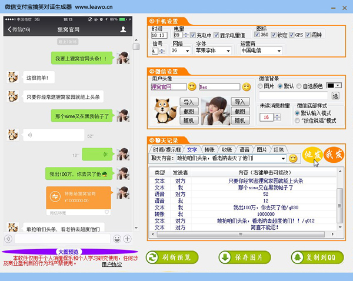The image size is (353, 281).
Task: Click the 大图预览 purple bar
Action: click(70, 252)
